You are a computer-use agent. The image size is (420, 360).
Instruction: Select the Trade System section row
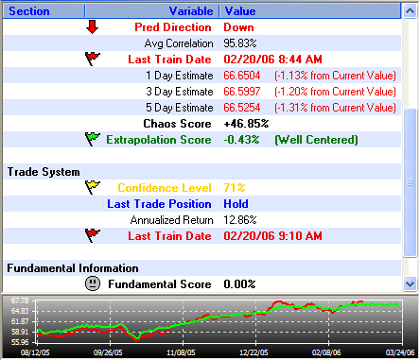201,172
